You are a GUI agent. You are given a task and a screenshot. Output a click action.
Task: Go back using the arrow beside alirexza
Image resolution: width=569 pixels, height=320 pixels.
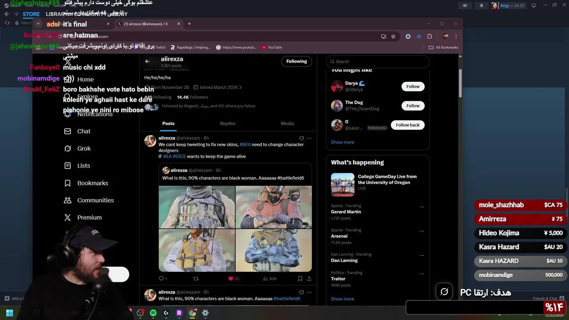[147, 61]
